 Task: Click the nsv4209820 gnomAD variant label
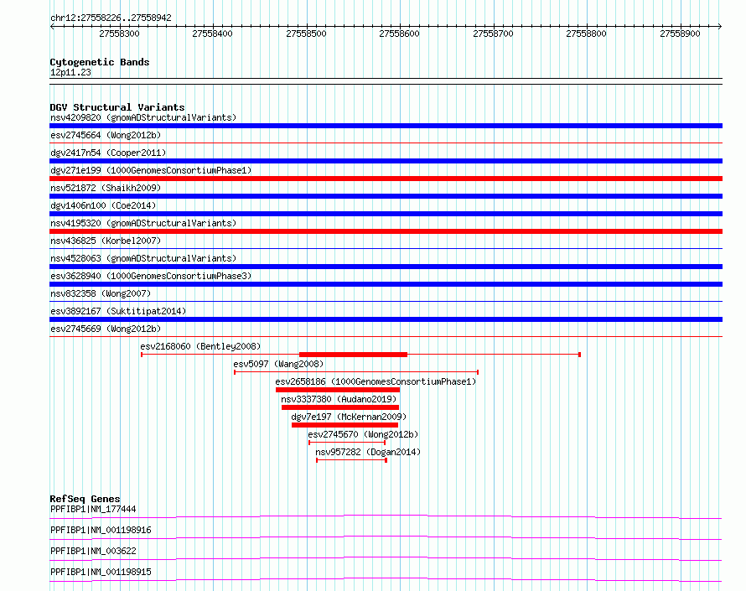(143, 117)
